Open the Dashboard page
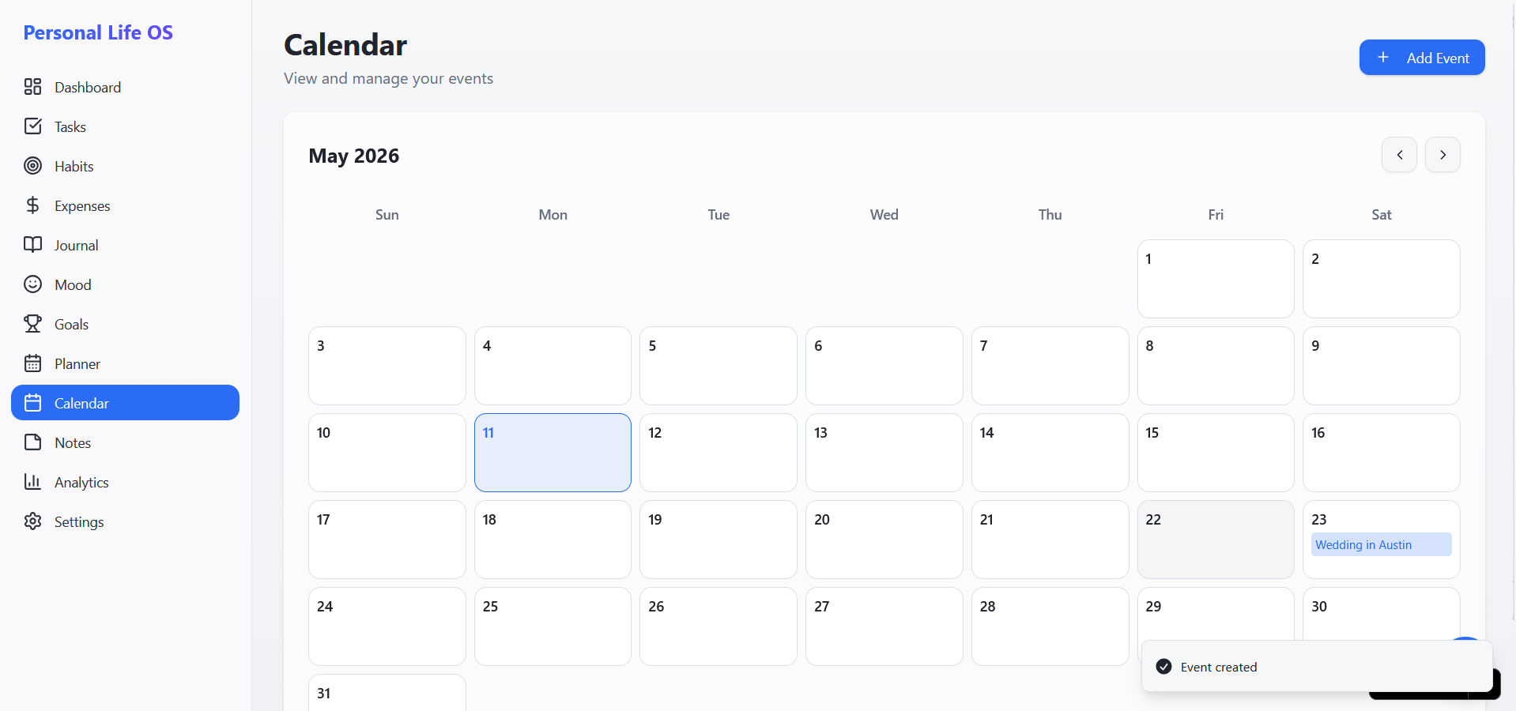The width and height of the screenshot is (1516, 711). [125, 87]
